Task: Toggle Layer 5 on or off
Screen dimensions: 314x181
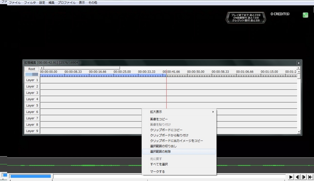Action: [32, 105]
